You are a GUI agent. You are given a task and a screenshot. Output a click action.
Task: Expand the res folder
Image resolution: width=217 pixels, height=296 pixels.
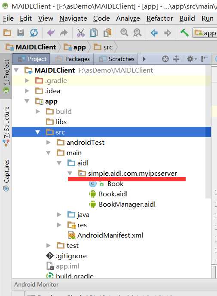[59, 225]
